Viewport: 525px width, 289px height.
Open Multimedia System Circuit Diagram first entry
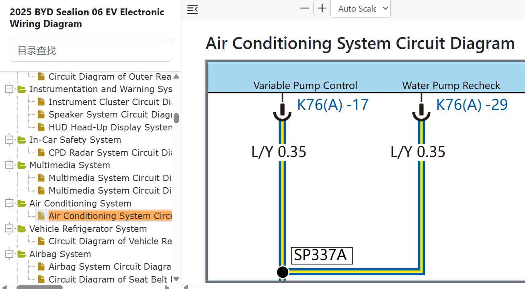coord(110,178)
